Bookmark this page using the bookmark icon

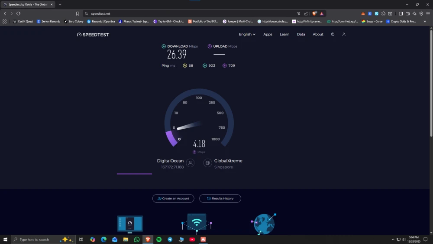click(x=78, y=13)
